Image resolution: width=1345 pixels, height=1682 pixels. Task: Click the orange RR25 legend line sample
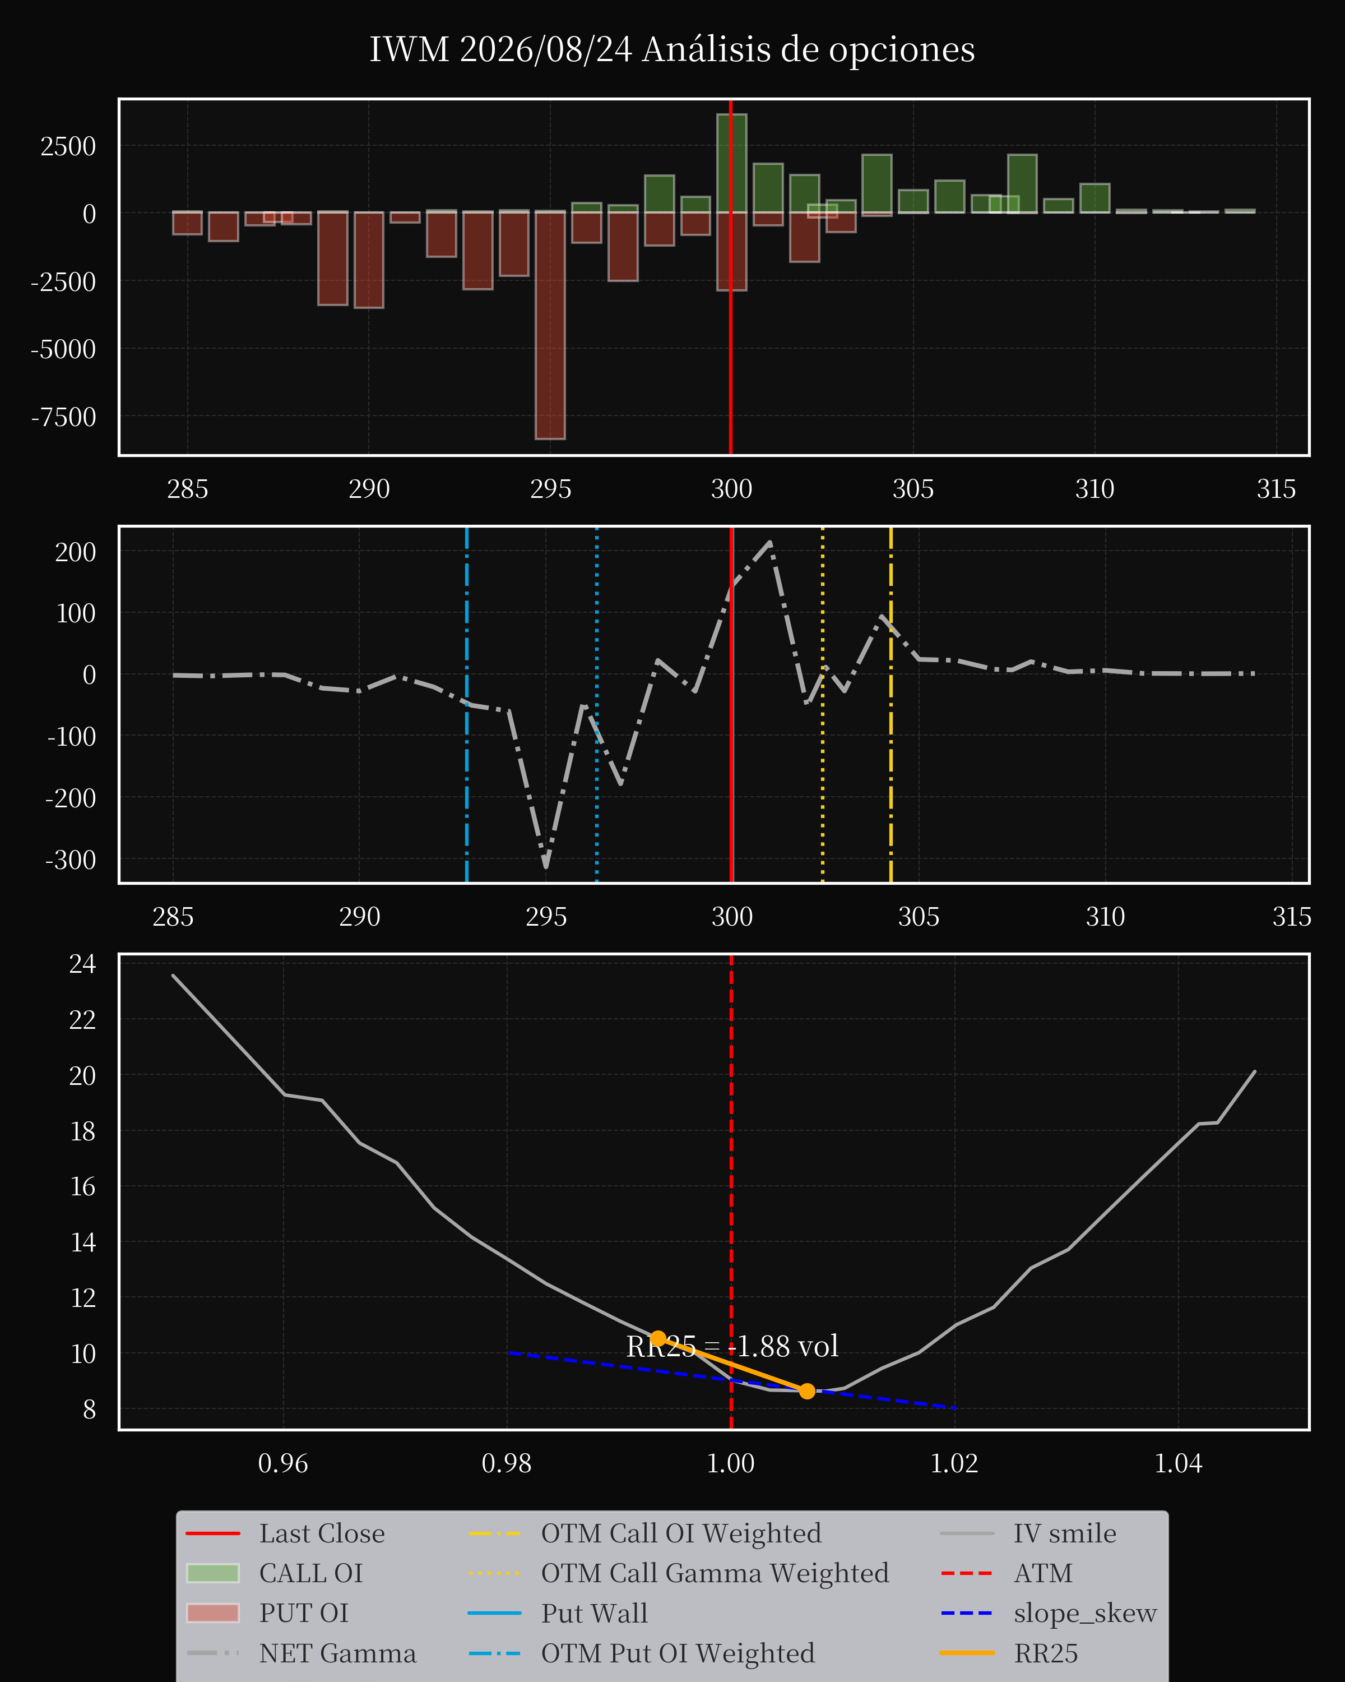[968, 1652]
